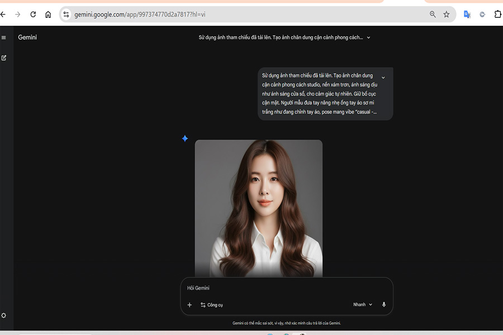Open the Google Translate extension icon

point(467,15)
